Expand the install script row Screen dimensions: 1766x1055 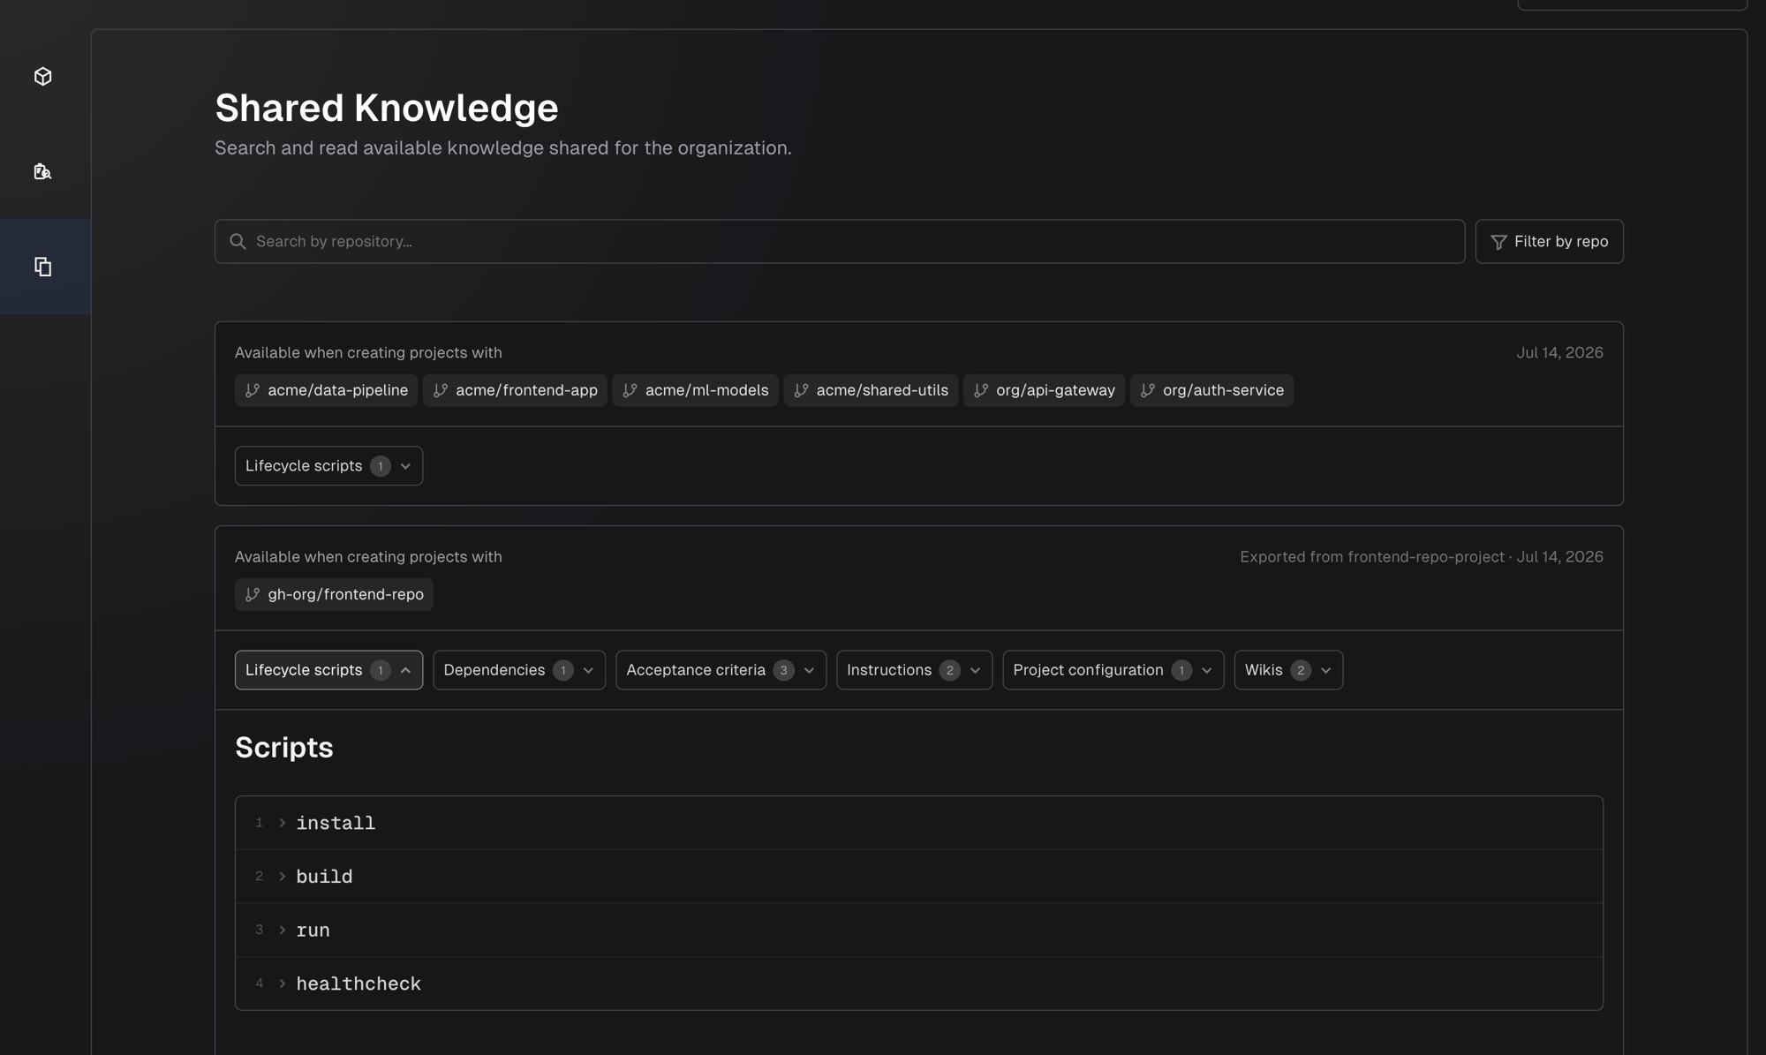(x=918, y=823)
